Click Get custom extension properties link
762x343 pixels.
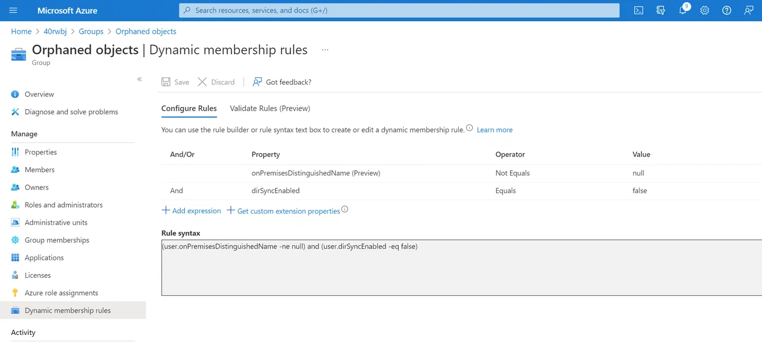tap(288, 211)
